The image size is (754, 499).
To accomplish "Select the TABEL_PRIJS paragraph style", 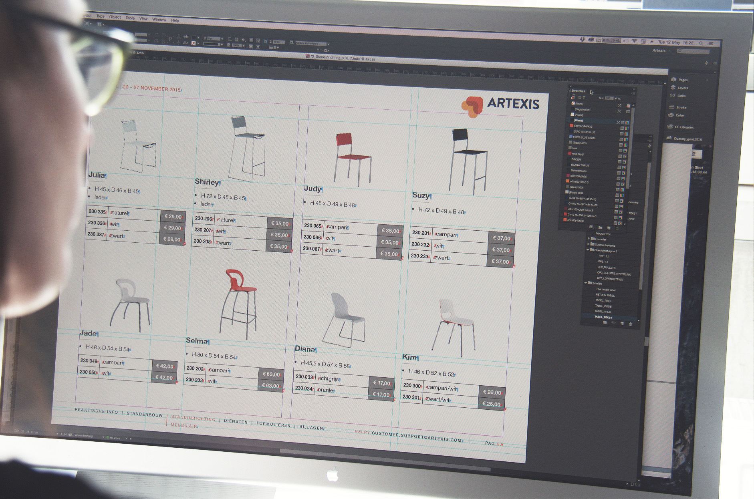I will pyautogui.click(x=603, y=312).
